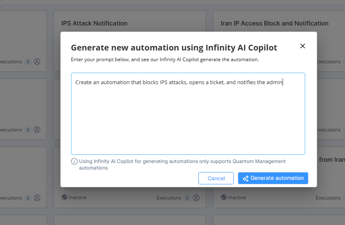Screen dimensions: 345x225
Task: Click Executions label on bottom right Inactive card
Action: coord(328,198)
